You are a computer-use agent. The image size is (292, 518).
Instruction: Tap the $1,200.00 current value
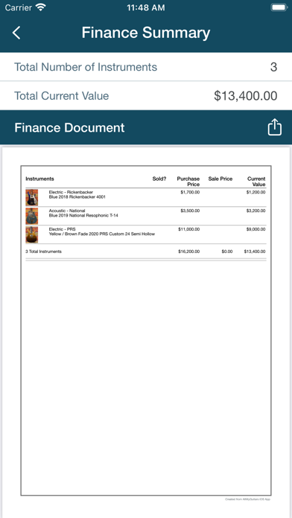[256, 192]
